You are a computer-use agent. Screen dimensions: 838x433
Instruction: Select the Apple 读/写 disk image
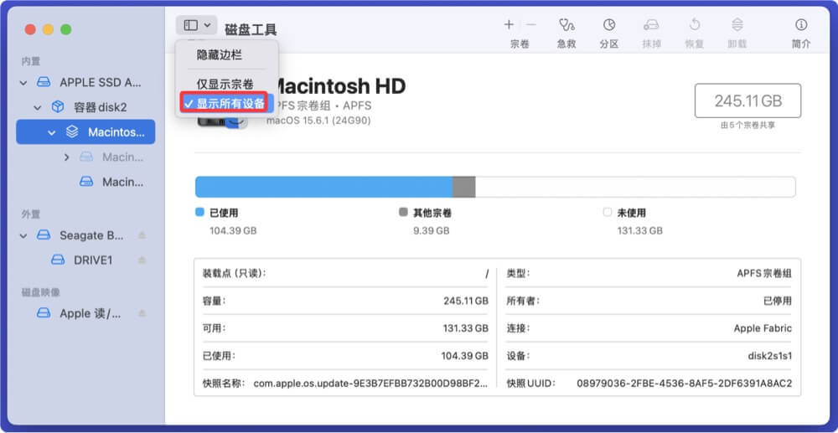coord(85,313)
